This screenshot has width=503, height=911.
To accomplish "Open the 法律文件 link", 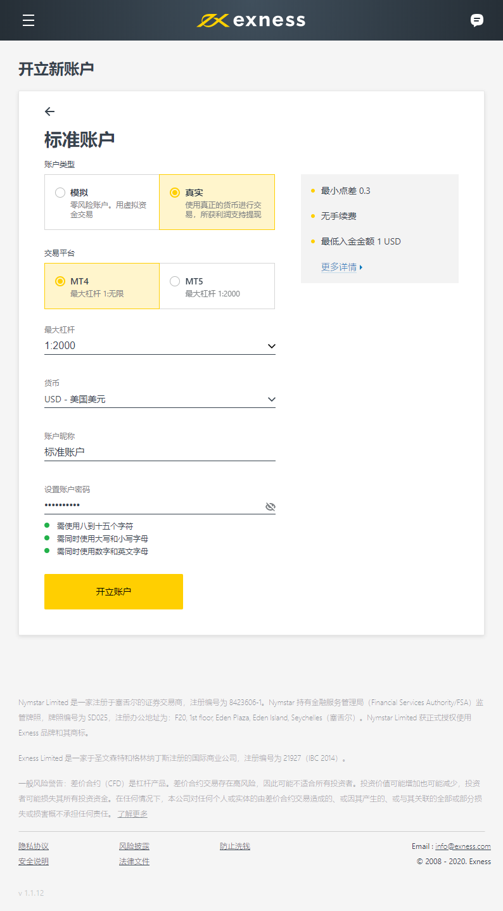I will (134, 862).
